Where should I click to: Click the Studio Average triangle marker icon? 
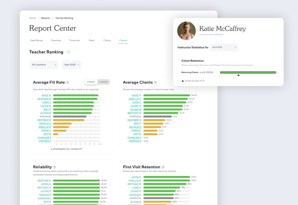point(183,81)
